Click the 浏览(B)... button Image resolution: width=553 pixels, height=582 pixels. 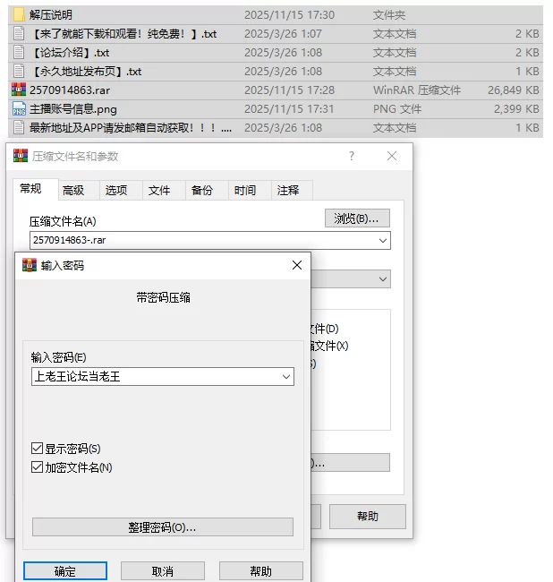point(357,218)
